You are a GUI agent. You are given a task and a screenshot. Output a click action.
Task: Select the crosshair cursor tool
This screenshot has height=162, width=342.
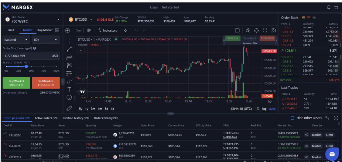click(x=69, y=41)
